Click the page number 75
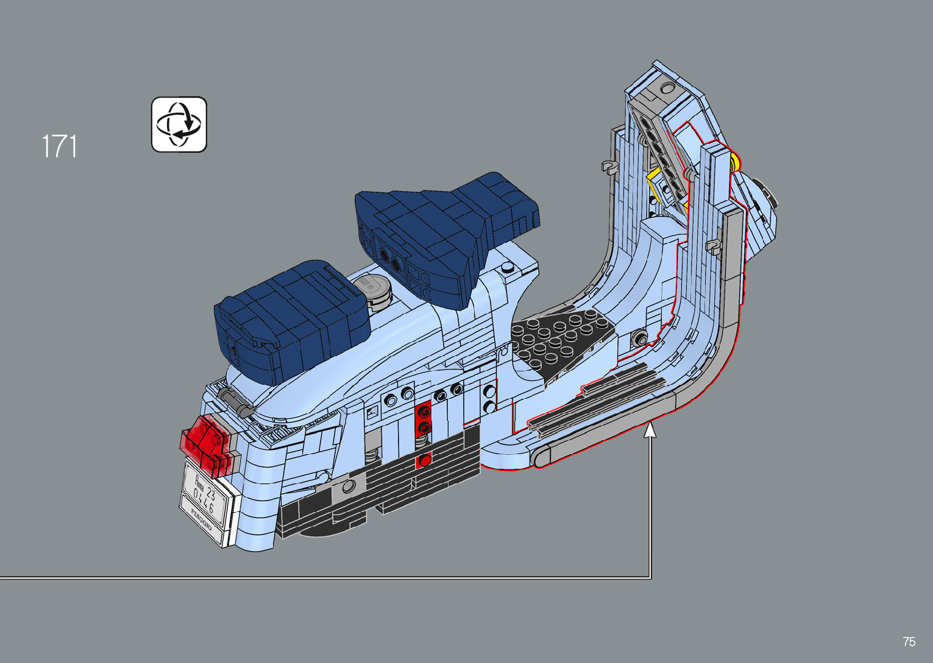 tap(909, 642)
